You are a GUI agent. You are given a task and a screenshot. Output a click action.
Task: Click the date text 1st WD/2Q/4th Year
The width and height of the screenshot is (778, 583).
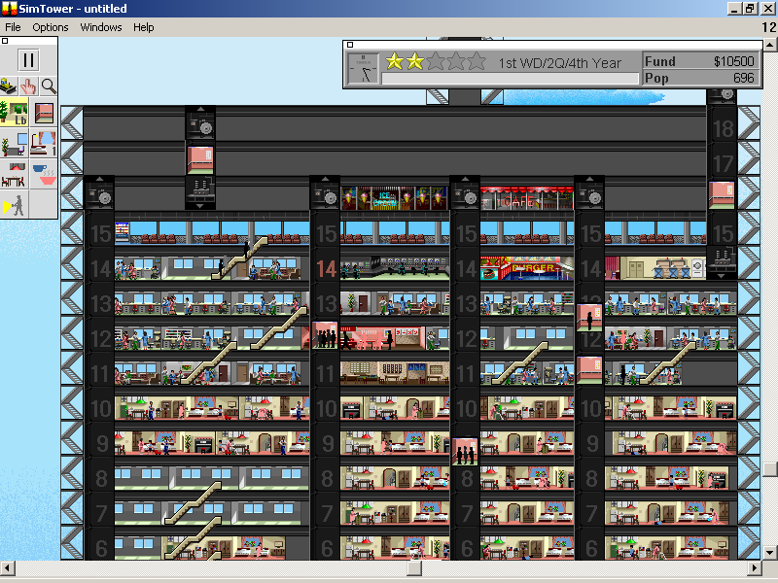(x=560, y=63)
